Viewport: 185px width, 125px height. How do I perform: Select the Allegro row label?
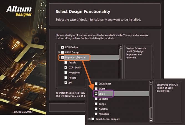point(72,77)
